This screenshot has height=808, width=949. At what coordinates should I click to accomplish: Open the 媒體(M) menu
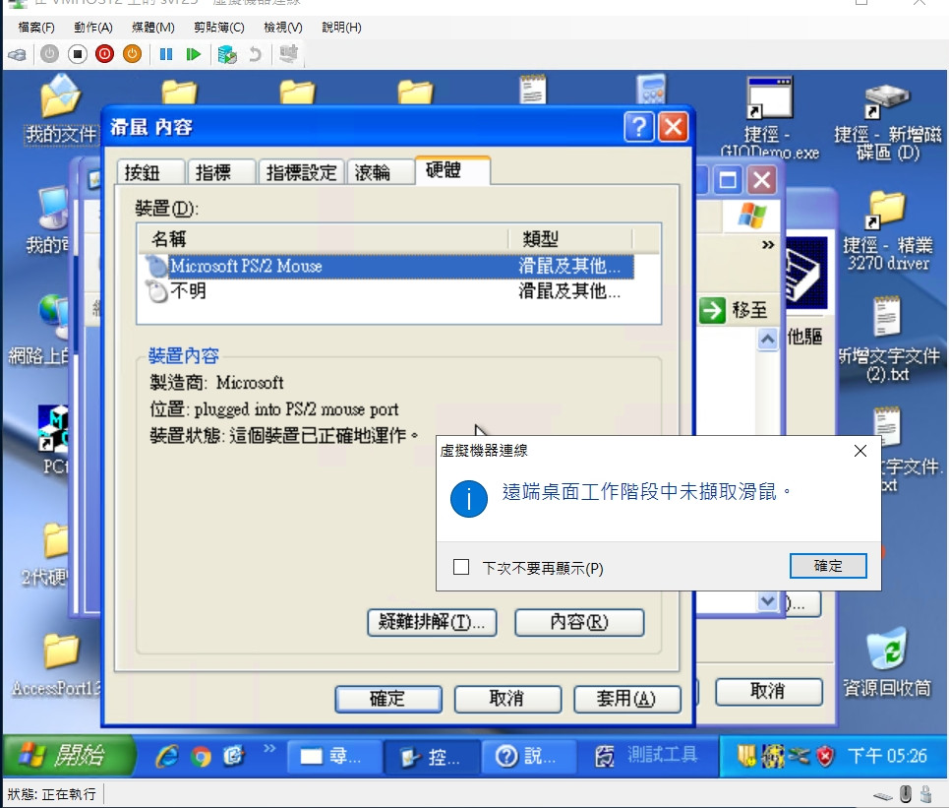click(x=153, y=28)
